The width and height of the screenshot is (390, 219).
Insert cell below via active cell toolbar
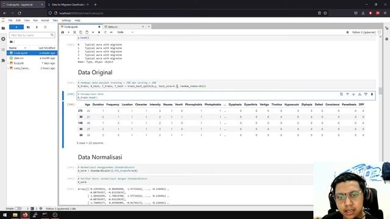[x=366, y=94]
